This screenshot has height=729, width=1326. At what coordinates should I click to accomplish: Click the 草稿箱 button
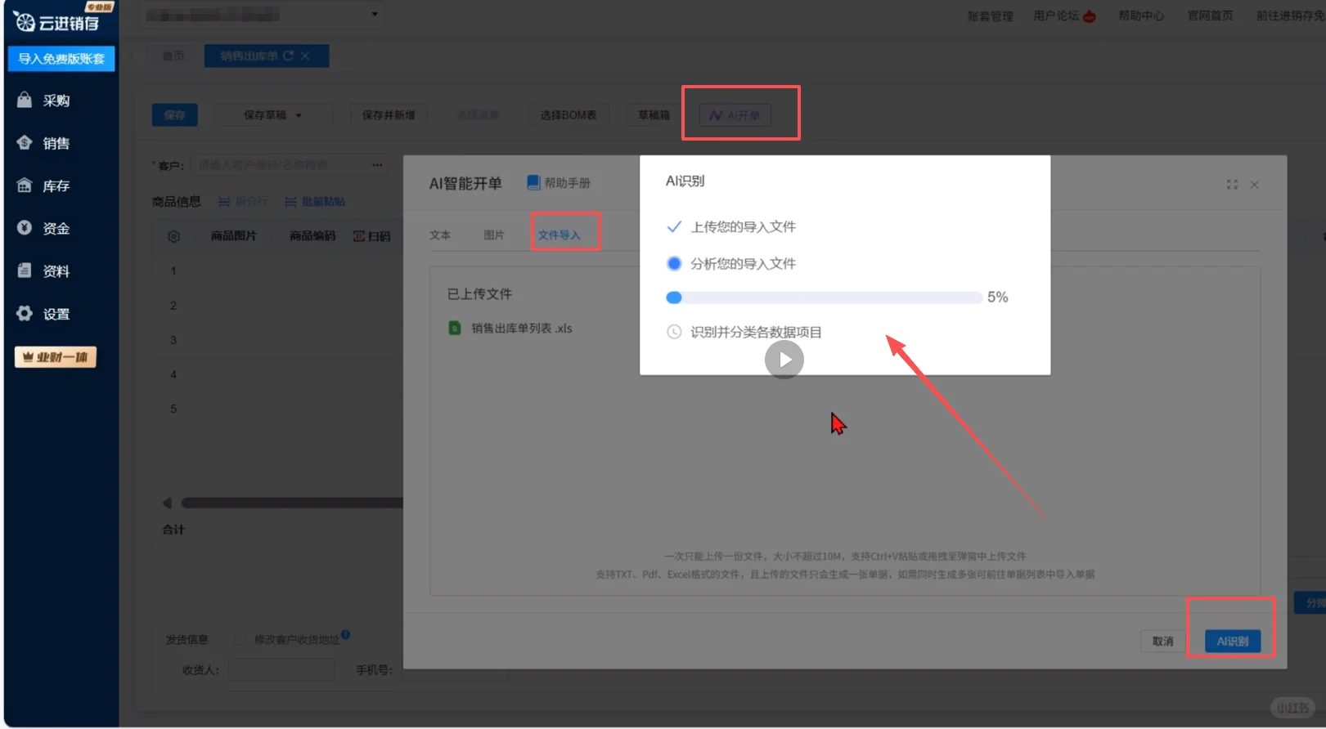[x=654, y=115]
